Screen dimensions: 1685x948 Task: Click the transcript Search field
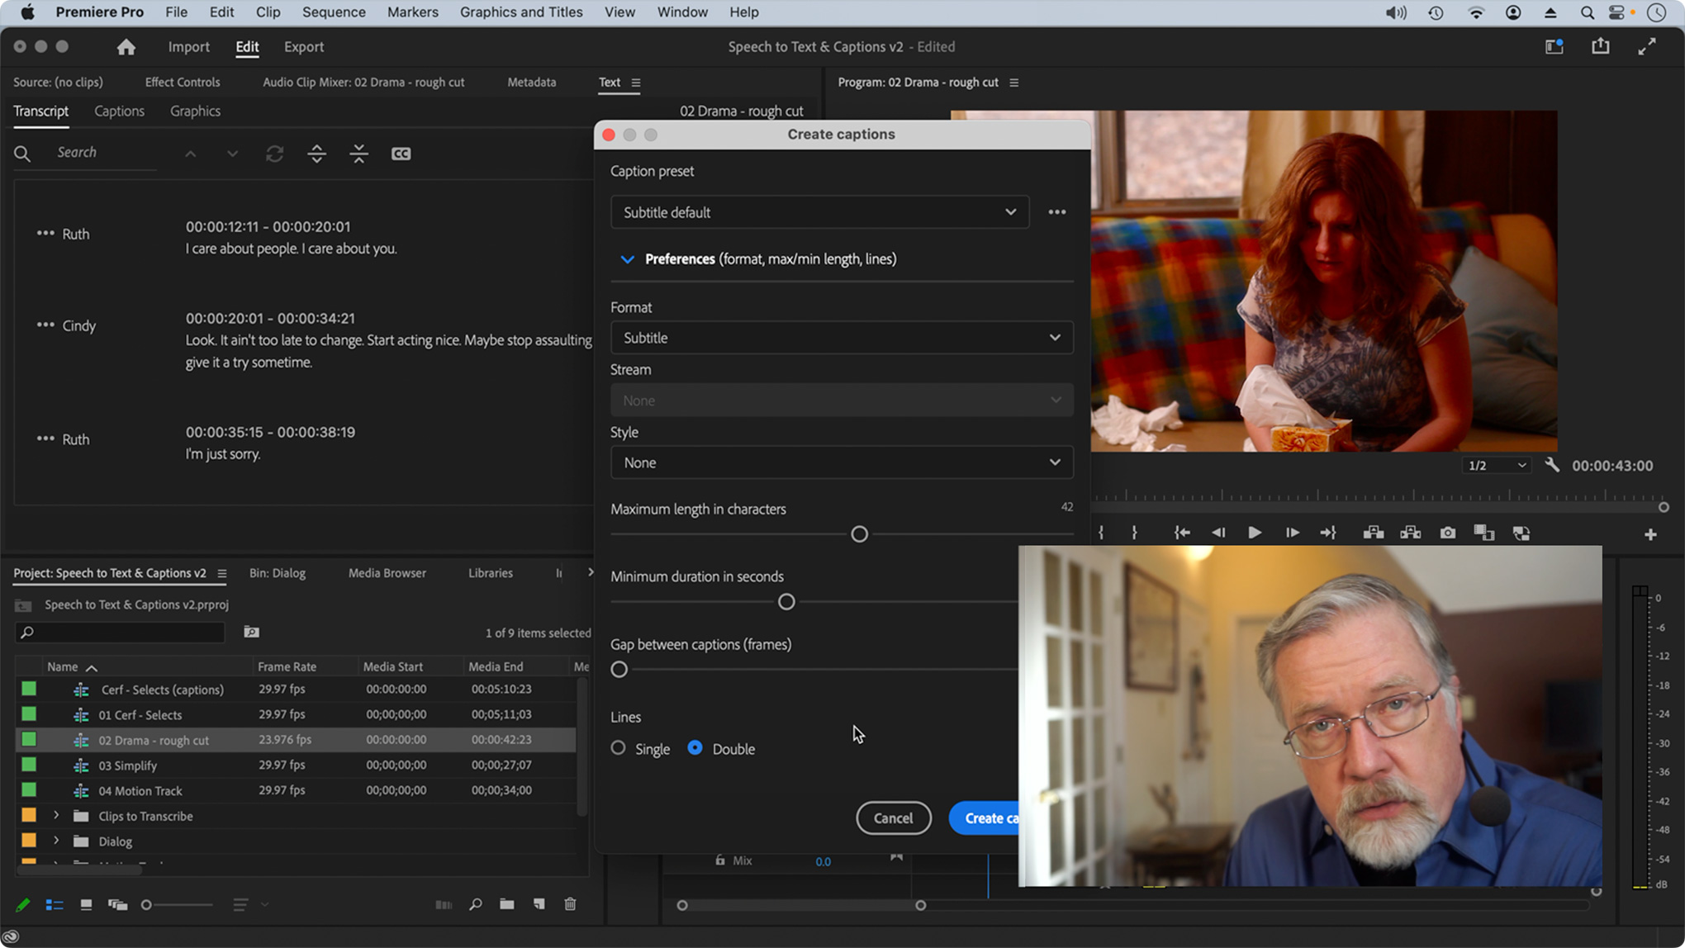(105, 153)
